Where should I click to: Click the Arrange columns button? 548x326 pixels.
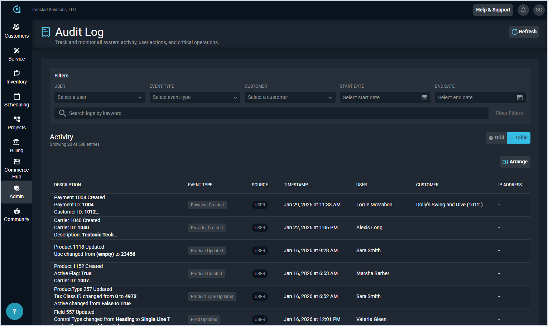[x=515, y=162]
